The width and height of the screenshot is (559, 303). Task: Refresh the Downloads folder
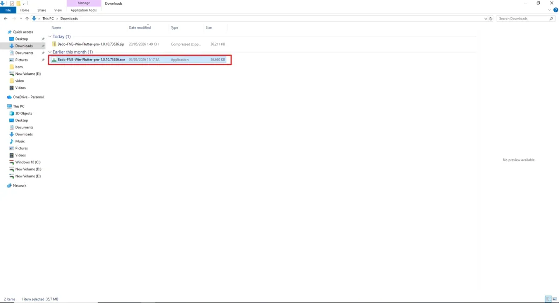click(491, 19)
